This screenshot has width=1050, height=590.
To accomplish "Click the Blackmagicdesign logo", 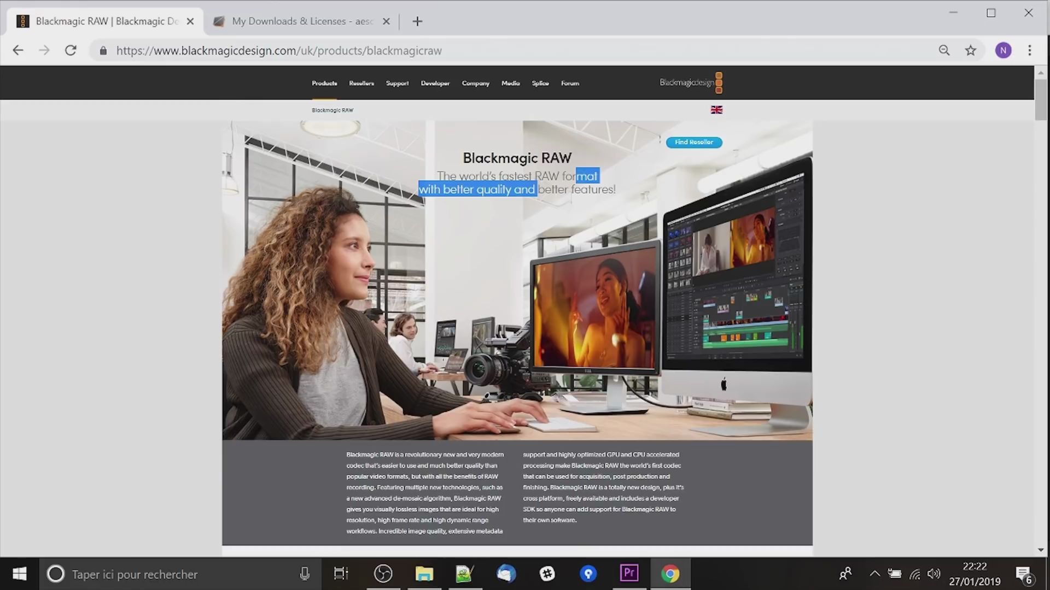I will 691,82.
